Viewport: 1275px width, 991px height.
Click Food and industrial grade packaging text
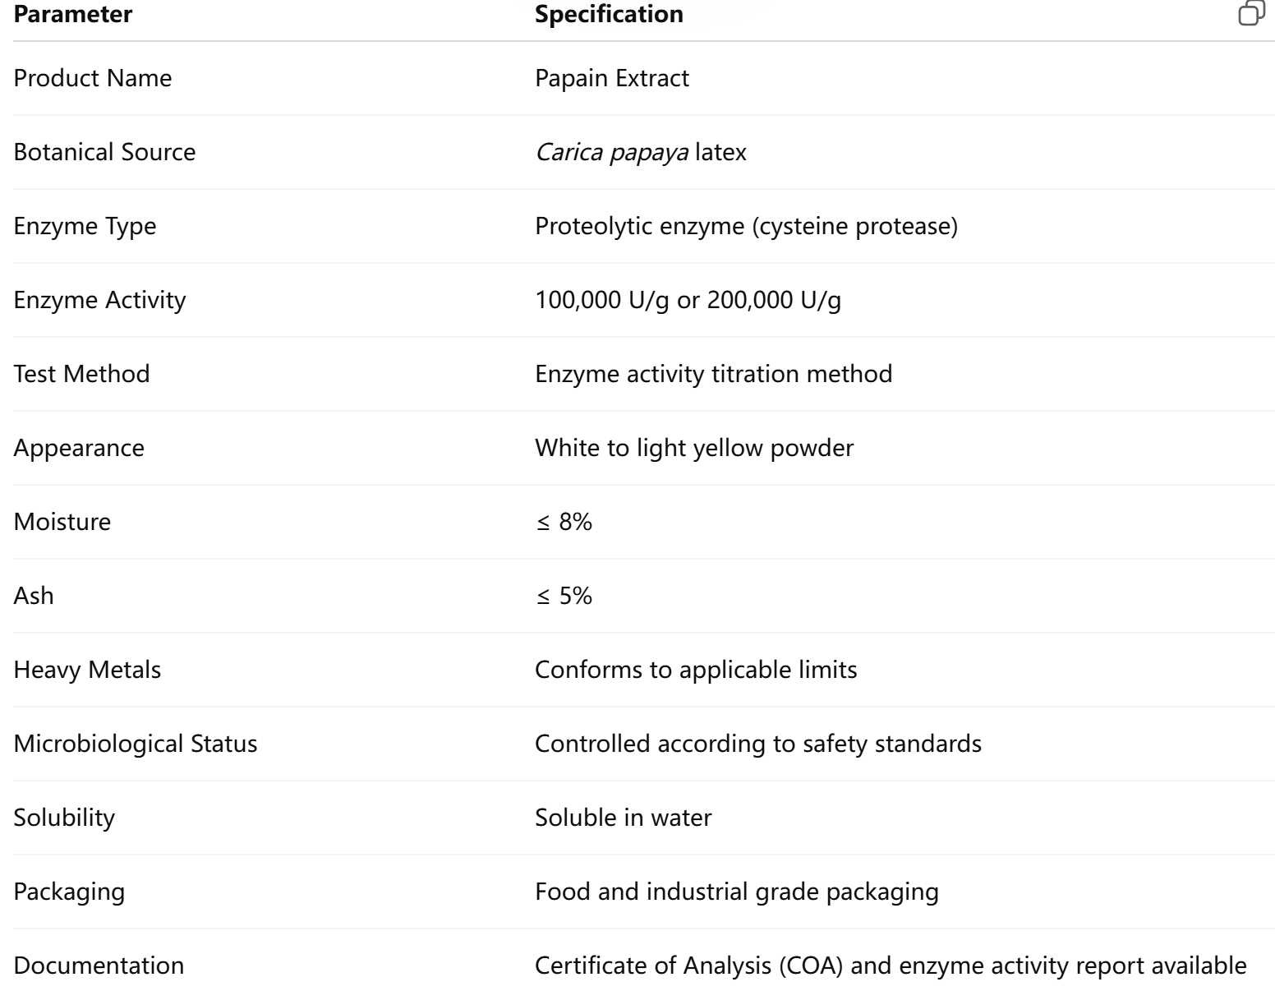(736, 892)
